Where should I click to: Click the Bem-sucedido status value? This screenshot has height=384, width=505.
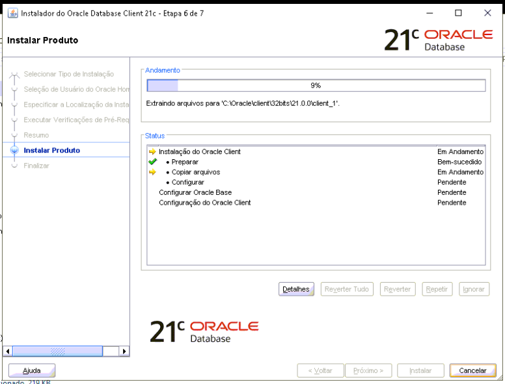point(459,162)
